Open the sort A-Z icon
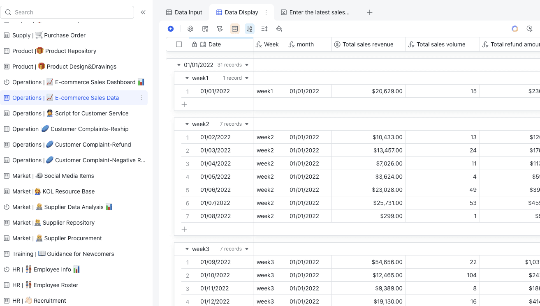This screenshot has width=540, height=306. pos(250,29)
